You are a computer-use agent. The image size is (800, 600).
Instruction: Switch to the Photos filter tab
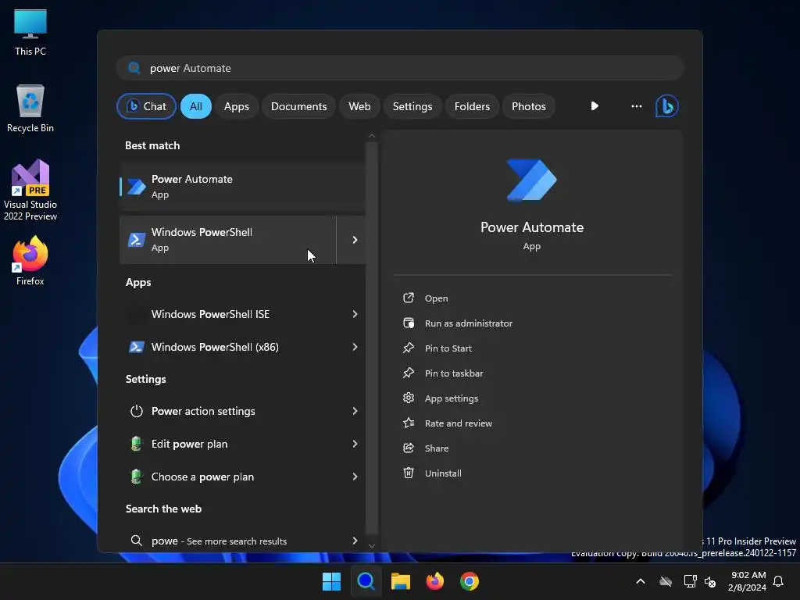(529, 106)
